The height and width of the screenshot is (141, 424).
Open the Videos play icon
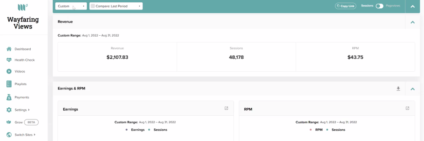point(9,71)
